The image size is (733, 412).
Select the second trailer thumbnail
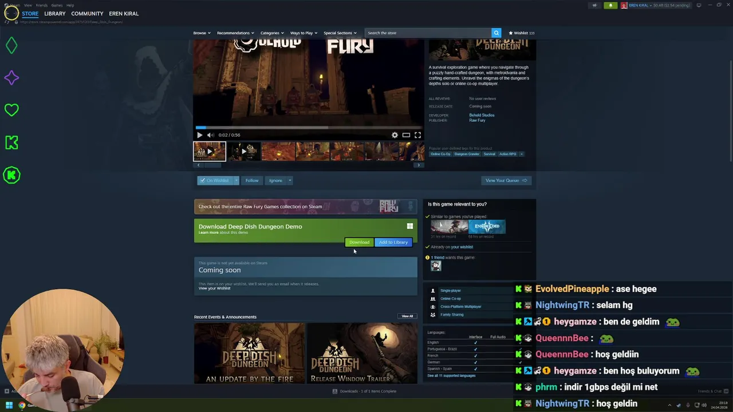[x=244, y=152]
